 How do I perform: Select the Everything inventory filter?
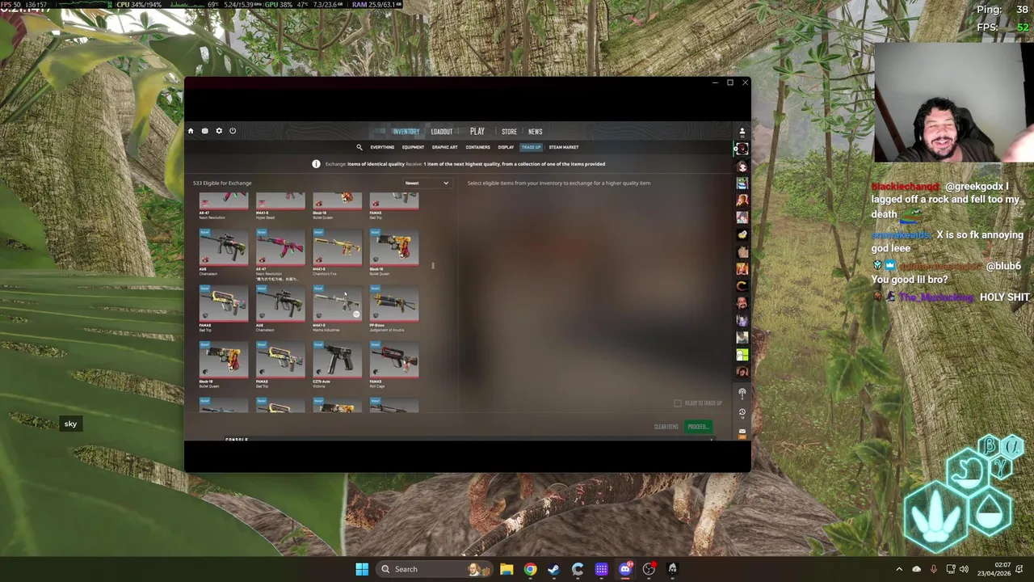[382, 147]
